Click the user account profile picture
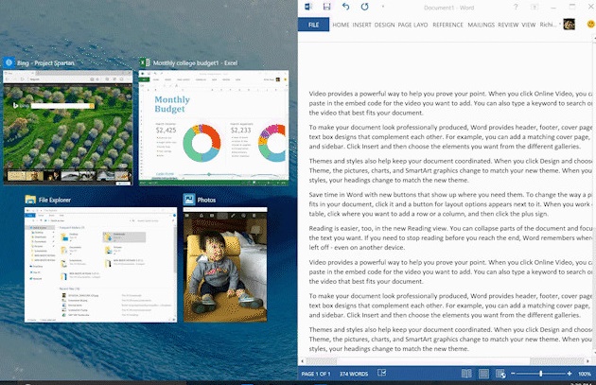The image size is (596, 385). (569, 24)
